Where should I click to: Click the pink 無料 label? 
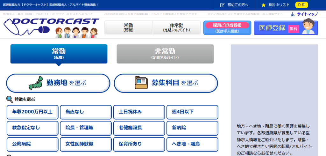click(x=293, y=29)
